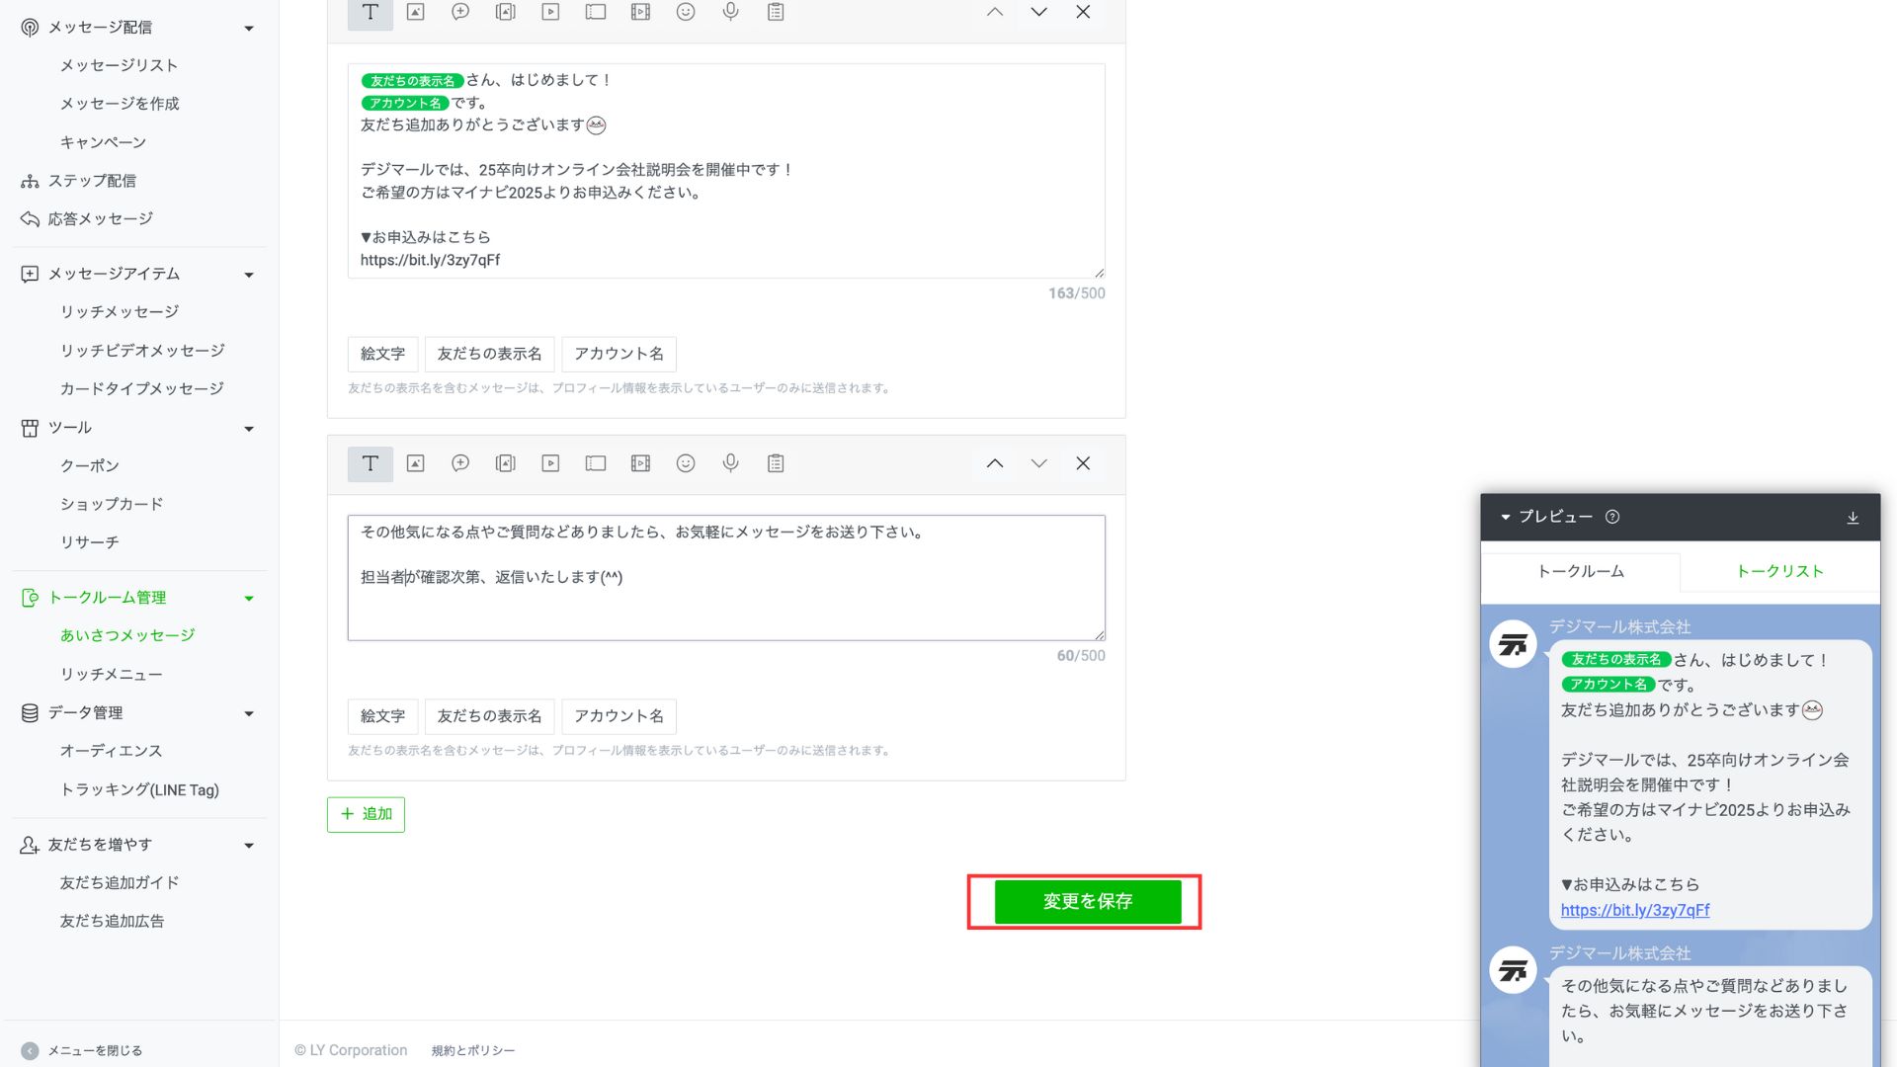
Task: Open the https://bit.ly/3zy7qFf link in the preview
Action: coord(1635,910)
